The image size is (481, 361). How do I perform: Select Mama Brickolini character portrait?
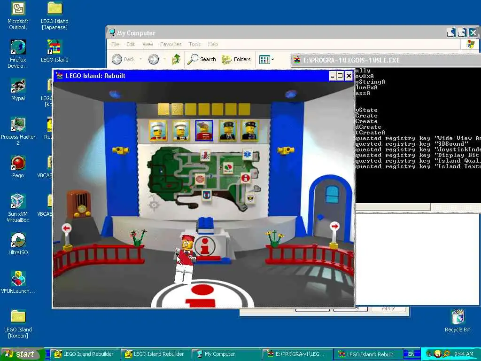tap(158, 131)
